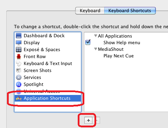Image resolution: width=168 pixels, height=128 pixels.
Task: Select the Dashboard & Dock icon
Action: click(x=18, y=36)
